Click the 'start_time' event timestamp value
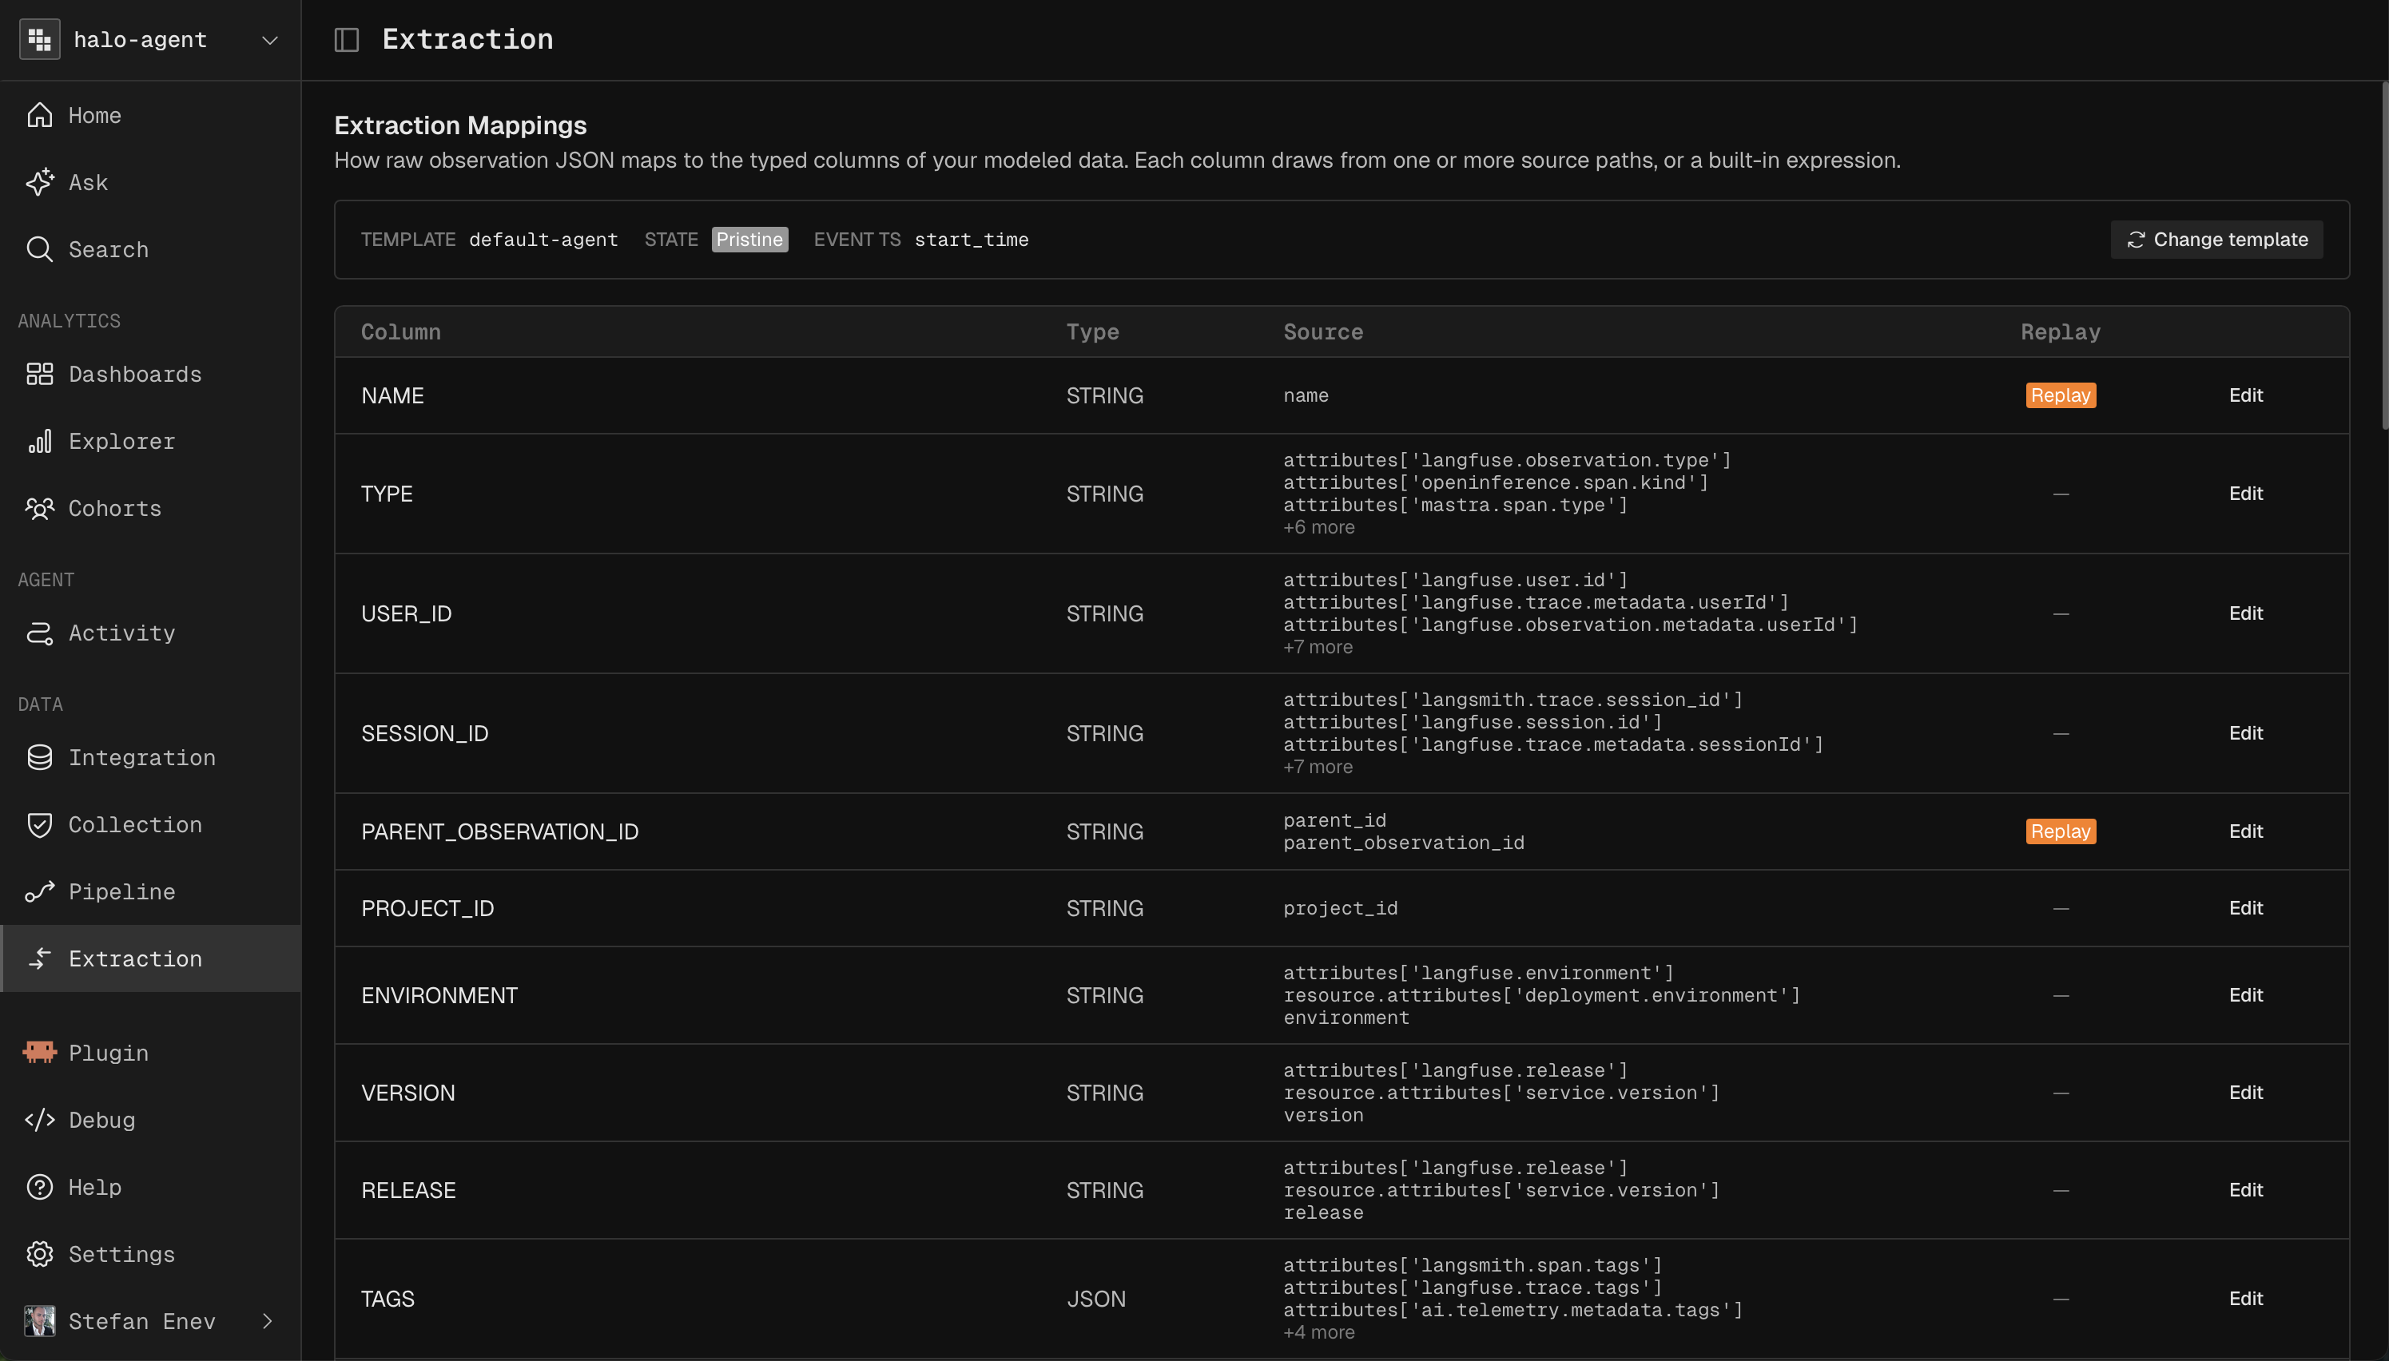 (x=971, y=240)
